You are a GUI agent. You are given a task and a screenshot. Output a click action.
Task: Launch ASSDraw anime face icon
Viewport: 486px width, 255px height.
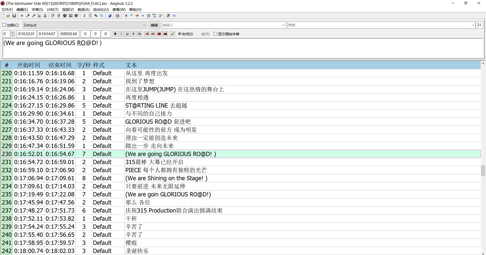(118, 16)
